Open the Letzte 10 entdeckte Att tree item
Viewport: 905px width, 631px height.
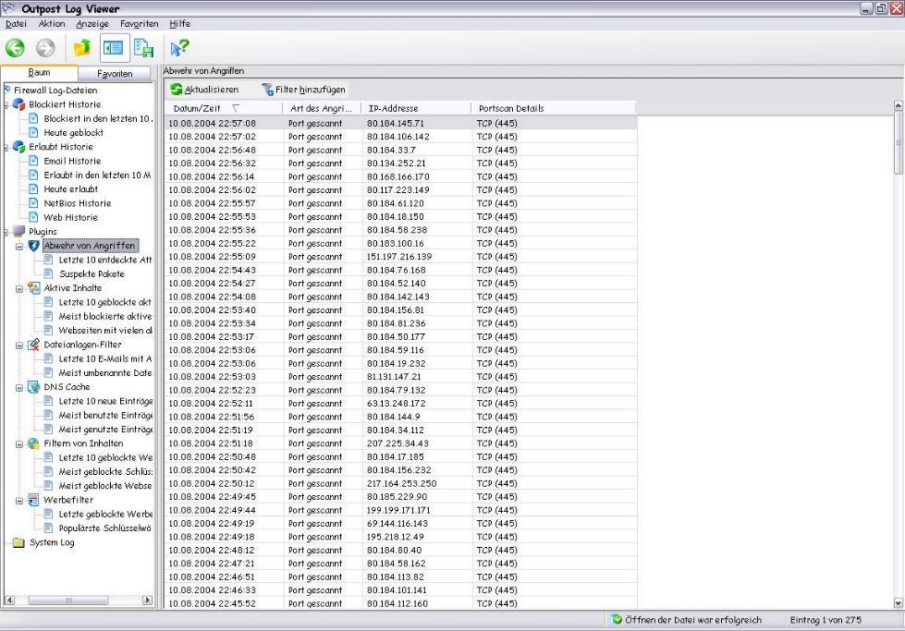[x=105, y=261]
